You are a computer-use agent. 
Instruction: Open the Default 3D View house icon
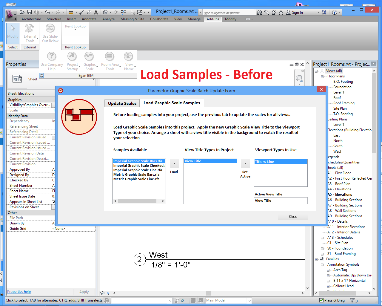pyautogui.click(x=105, y=12)
